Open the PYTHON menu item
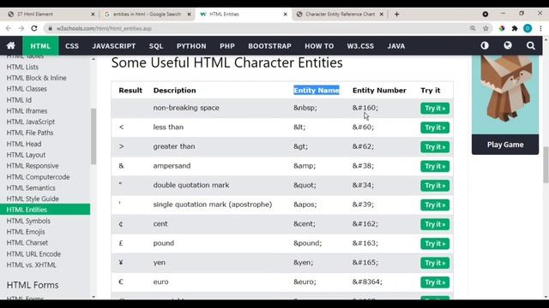The height and width of the screenshot is (308, 549). tap(191, 45)
